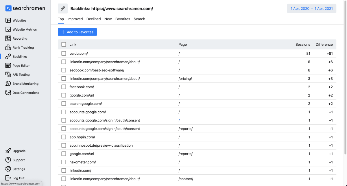Click the searchramen logo icon
The height and width of the screenshot is (186, 347).
[8, 8]
